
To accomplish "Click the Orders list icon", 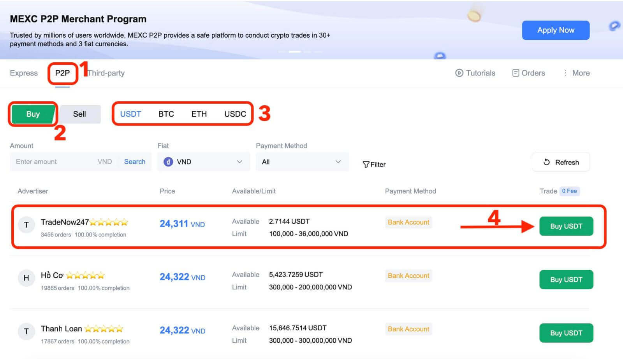I will pyautogui.click(x=516, y=73).
